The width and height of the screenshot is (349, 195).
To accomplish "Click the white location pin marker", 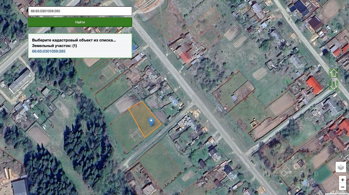I will point(151,122).
